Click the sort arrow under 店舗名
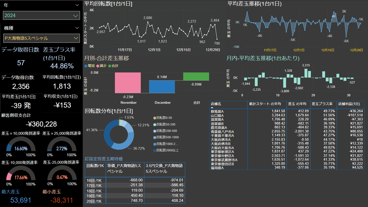This screenshot has height=207, width=368. tap(212, 108)
